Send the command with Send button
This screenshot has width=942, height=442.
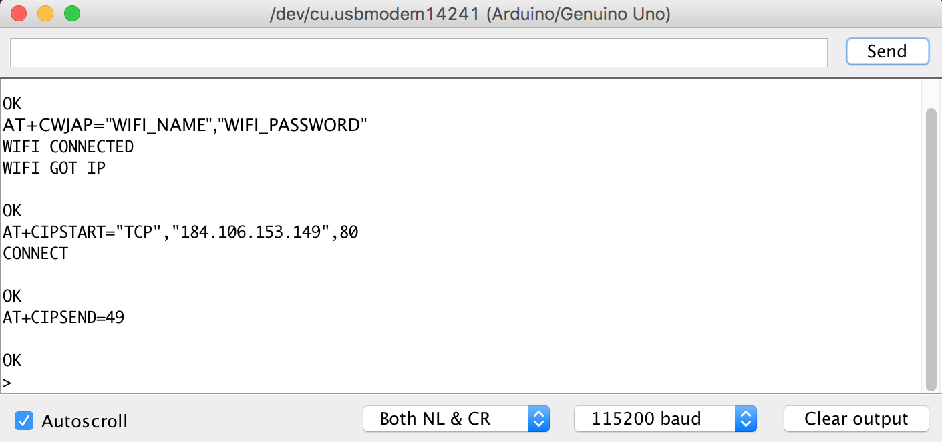(887, 51)
